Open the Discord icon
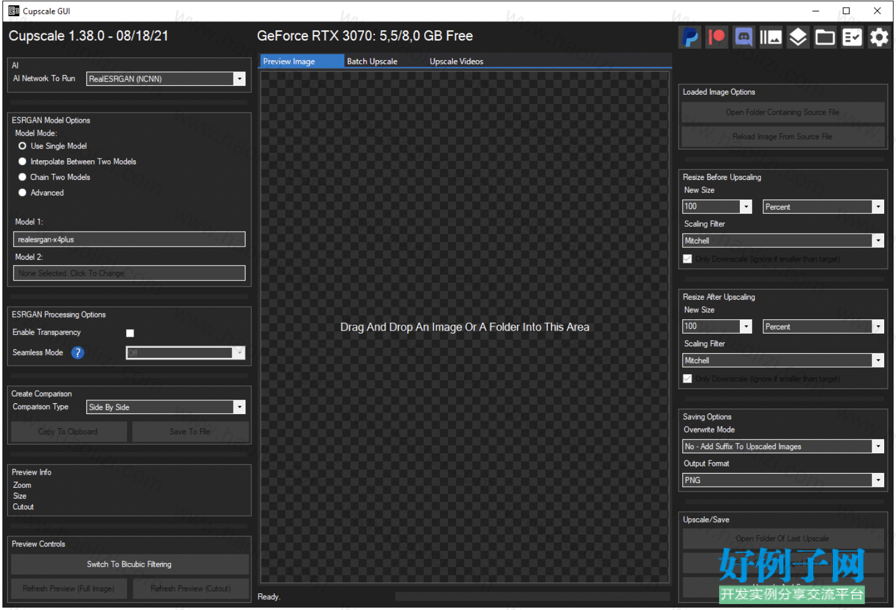This screenshot has height=610, width=896. point(743,38)
